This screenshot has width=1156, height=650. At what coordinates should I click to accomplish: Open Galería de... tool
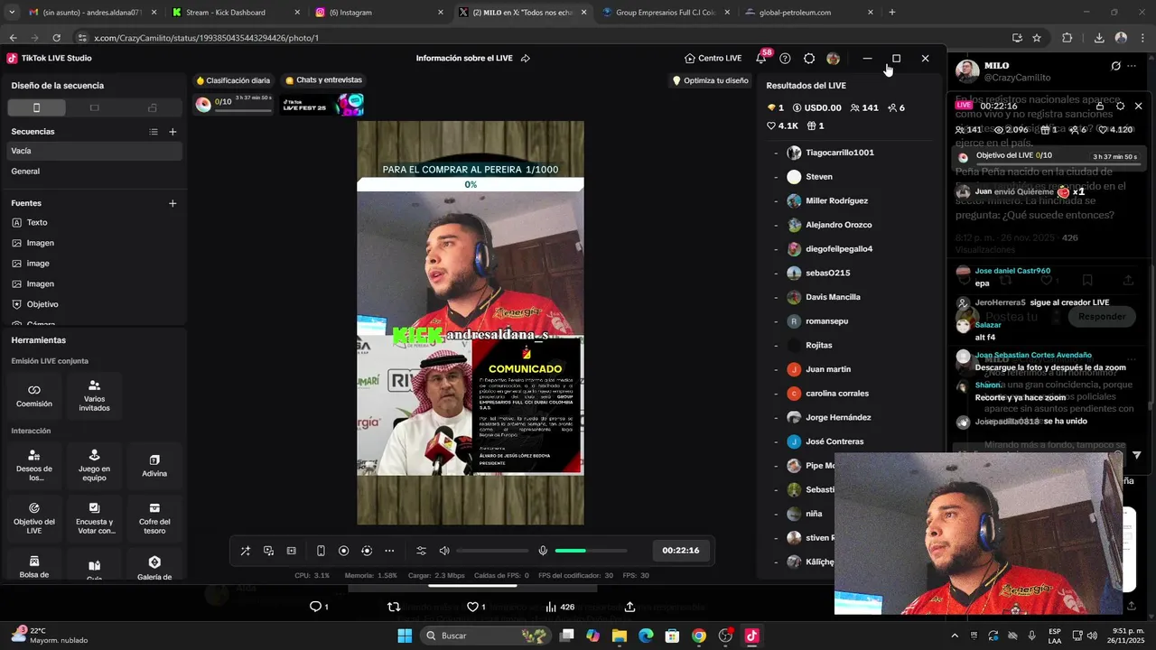pyautogui.click(x=154, y=565)
